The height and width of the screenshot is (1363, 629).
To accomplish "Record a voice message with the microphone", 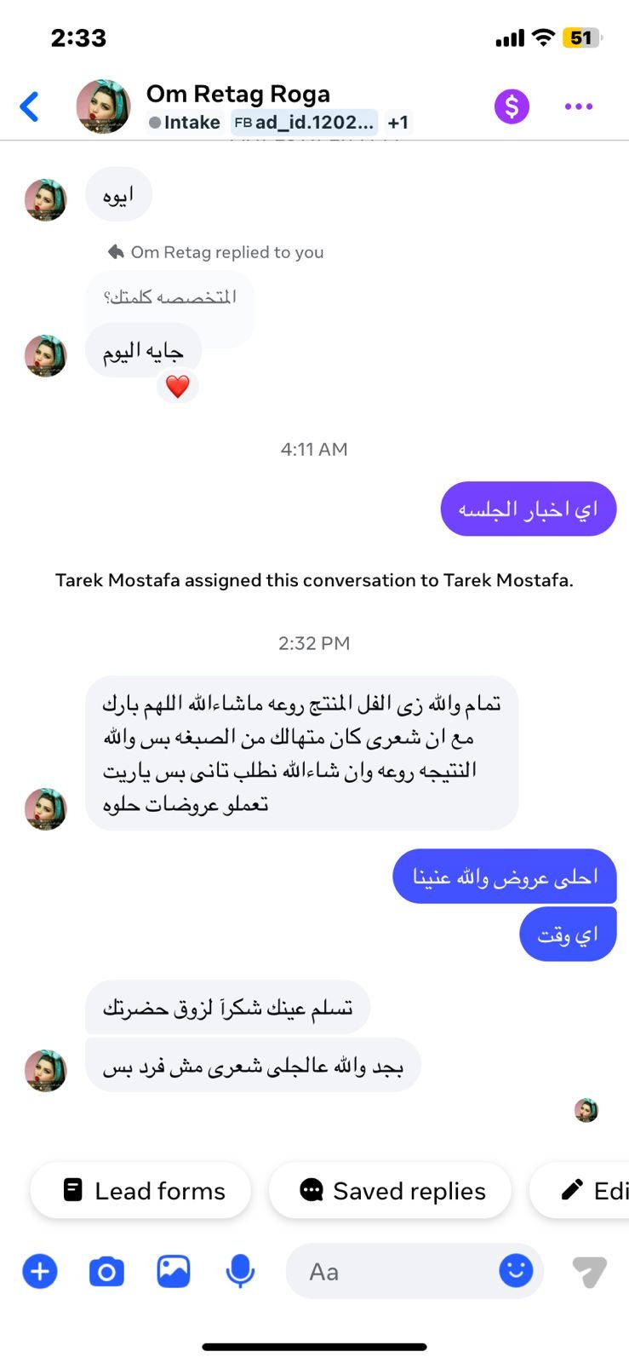I will pyautogui.click(x=239, y=1270).
